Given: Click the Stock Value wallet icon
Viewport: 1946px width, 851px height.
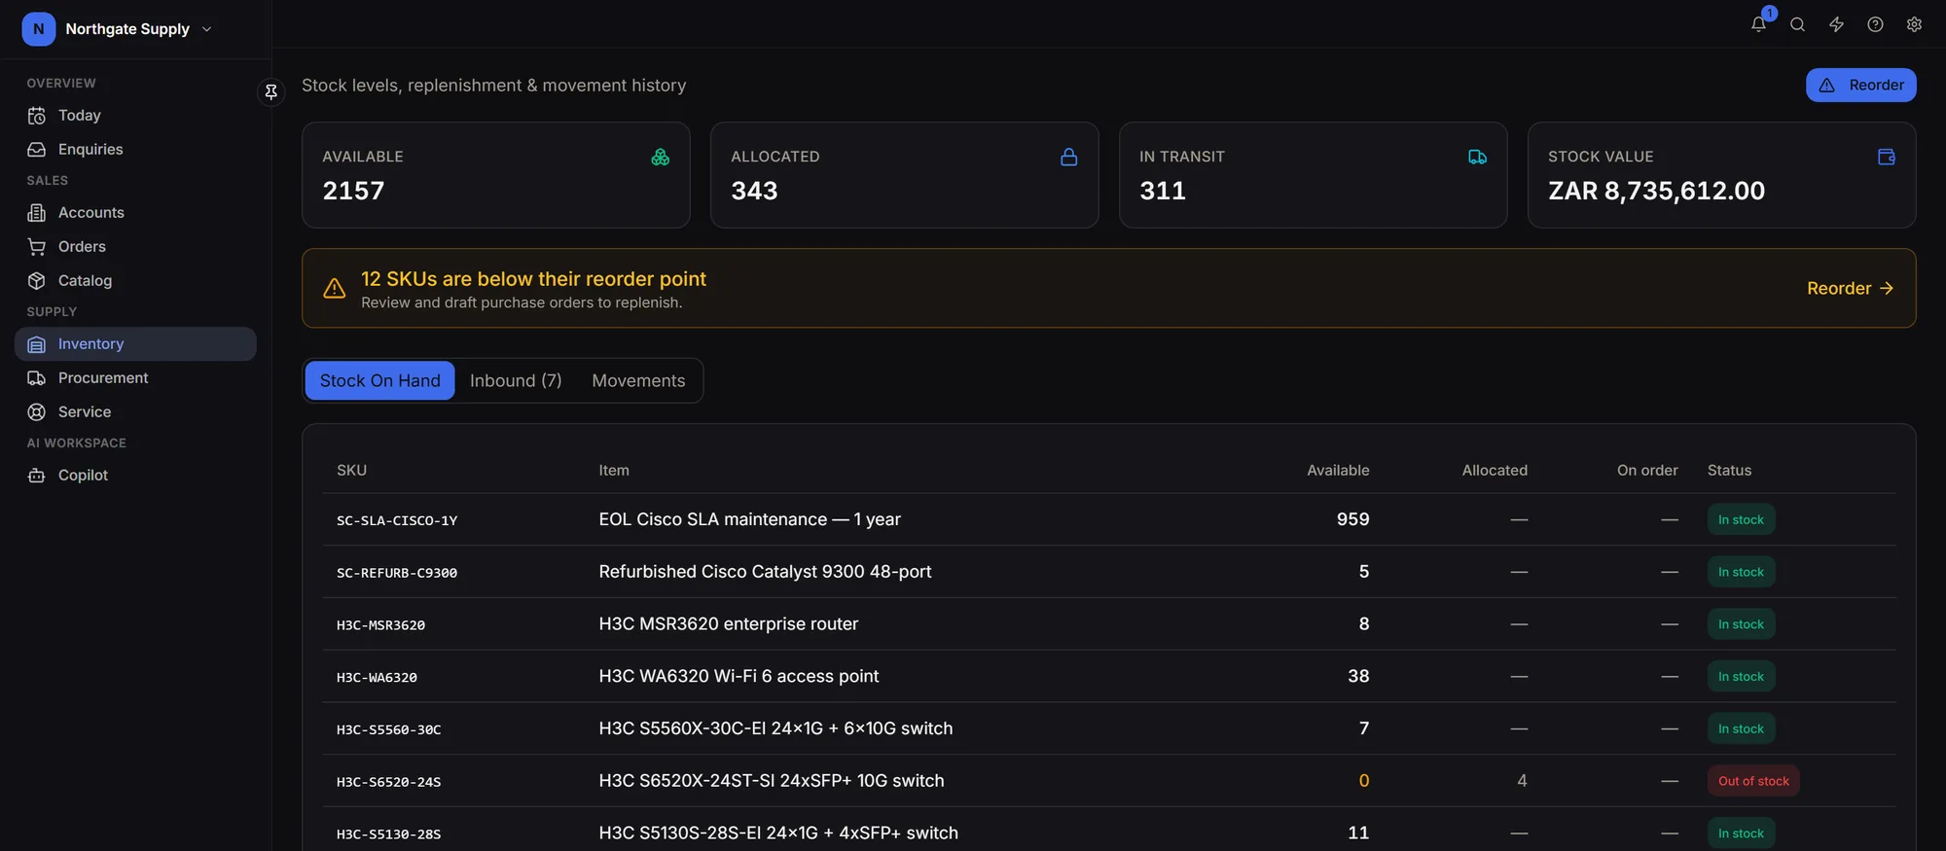Looking at the screenshot, I should (1886, 157).
